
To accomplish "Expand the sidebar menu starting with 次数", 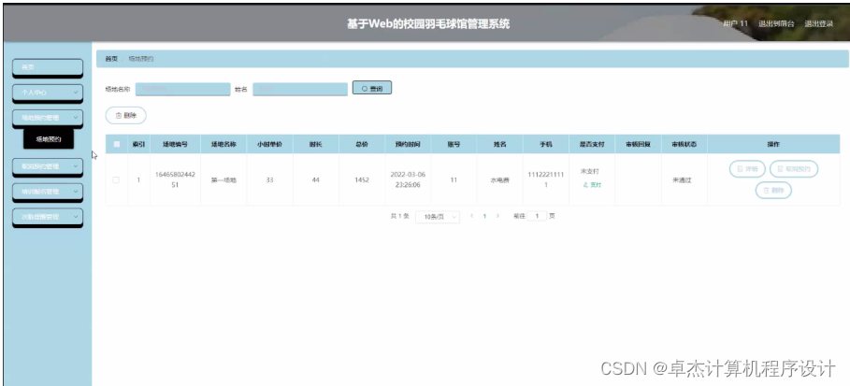I will pyautogui.click(x=48, y=216).
